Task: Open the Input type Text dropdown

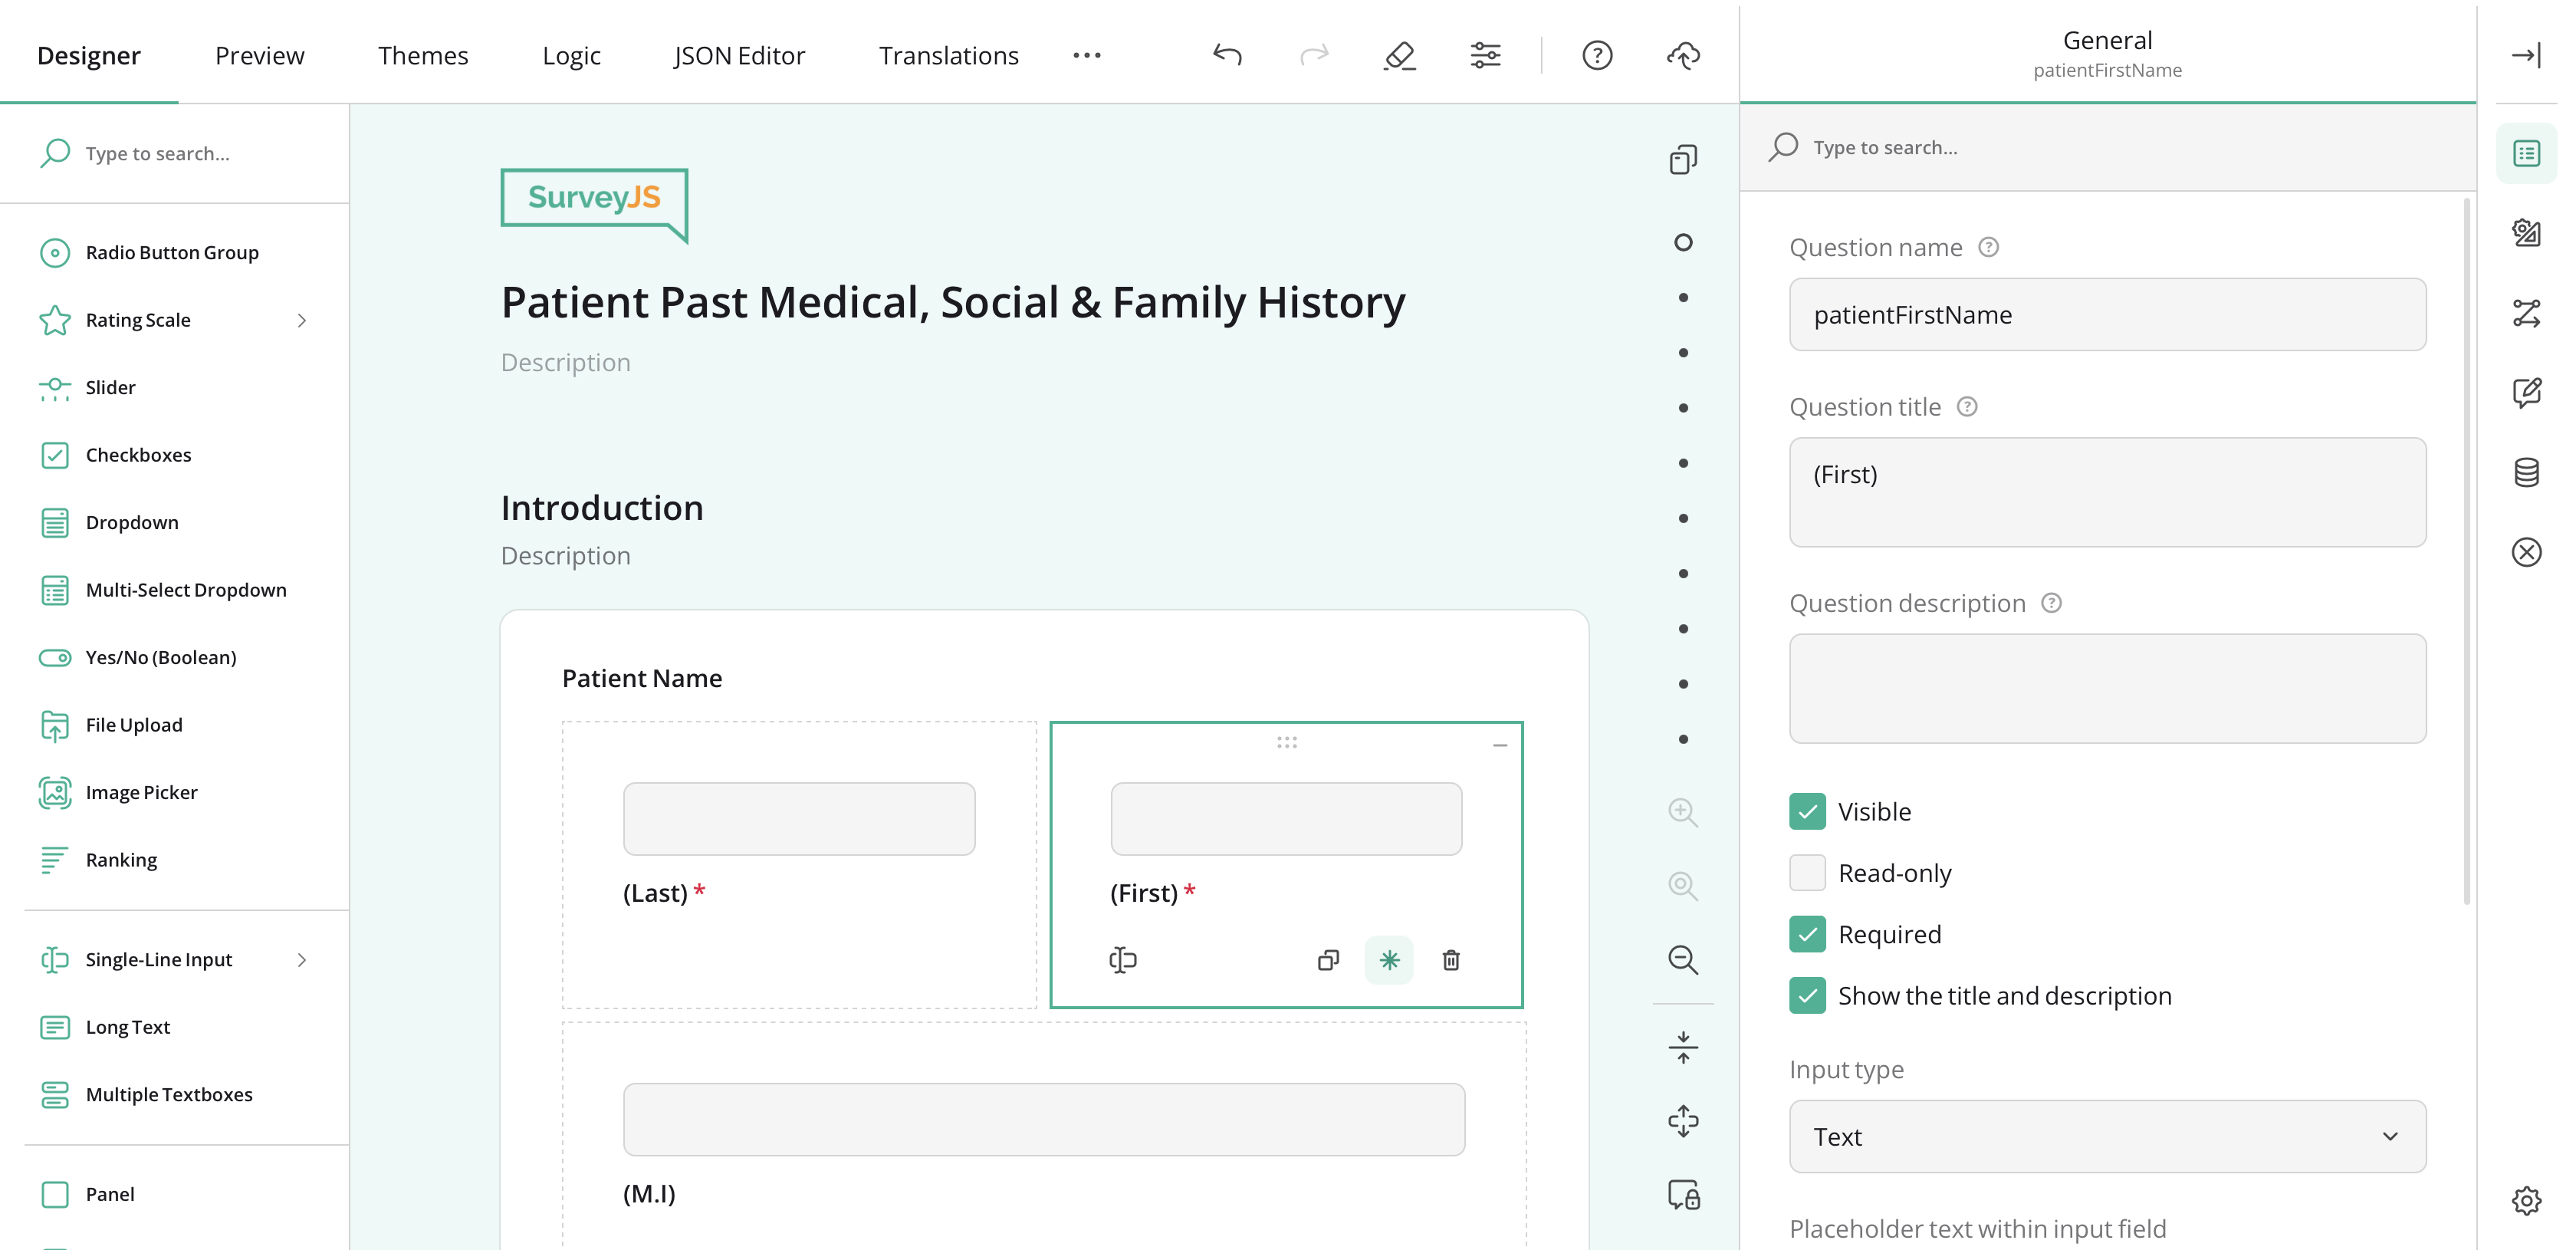Action: tap(2107, 1137)
